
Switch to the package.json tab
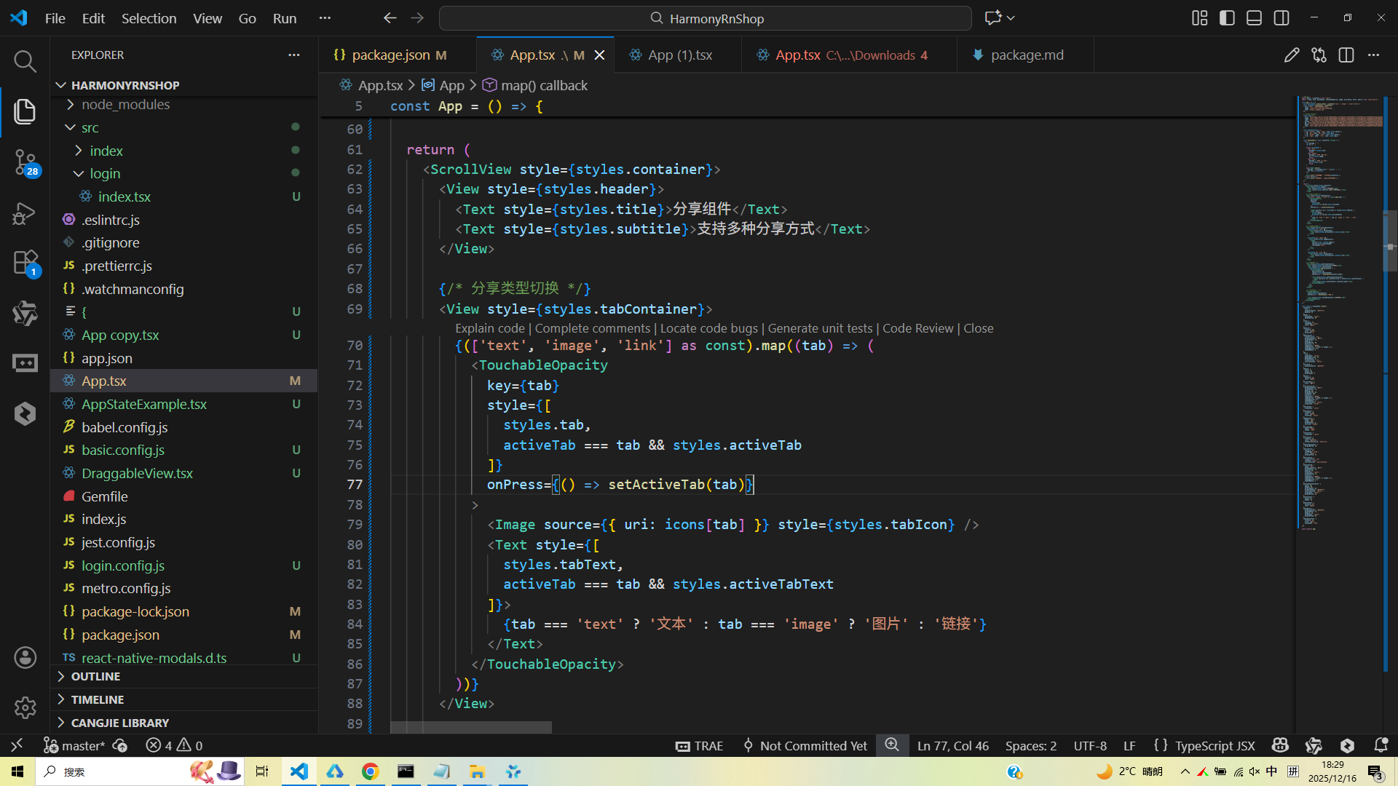[x=390, y=55]
